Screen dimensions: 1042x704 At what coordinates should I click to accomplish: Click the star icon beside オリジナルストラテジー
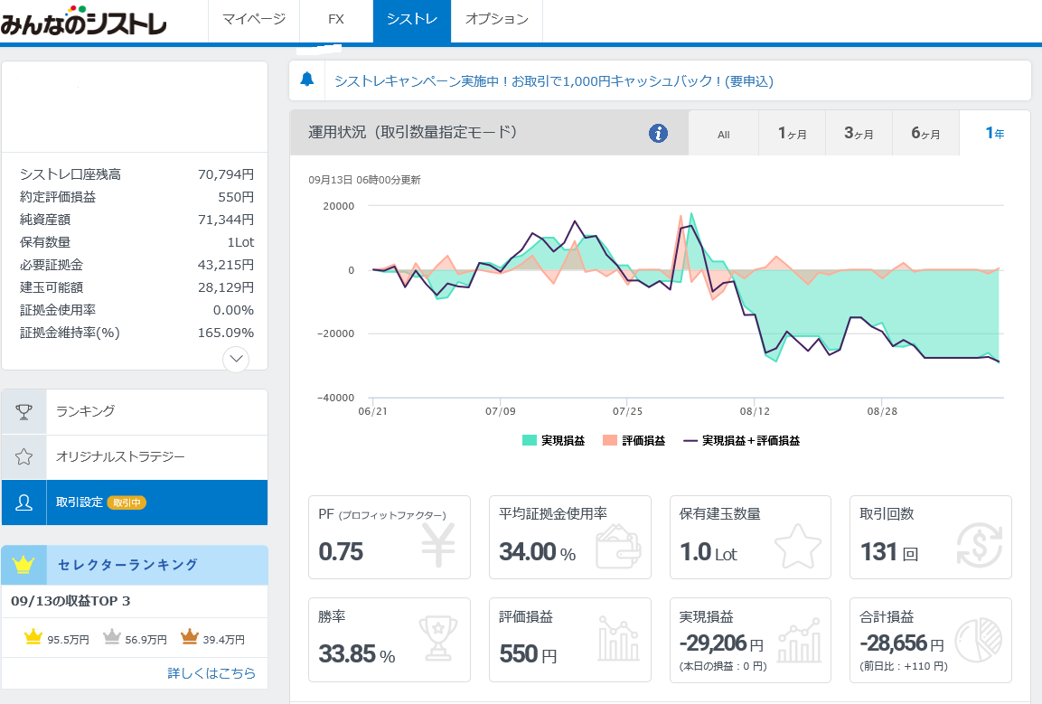24,457
